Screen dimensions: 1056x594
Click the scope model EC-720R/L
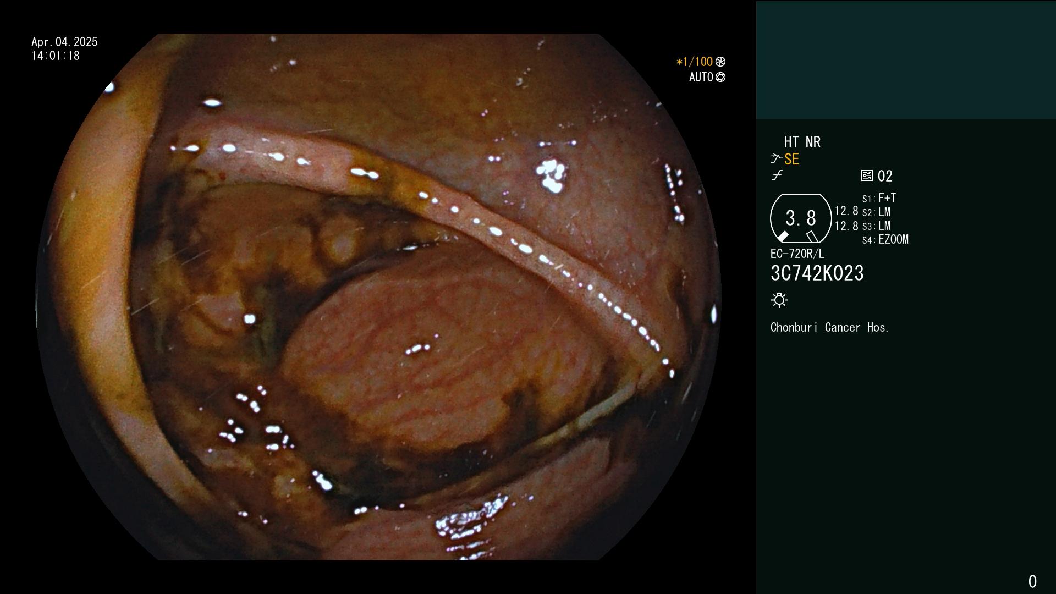(x=798, y=254)
